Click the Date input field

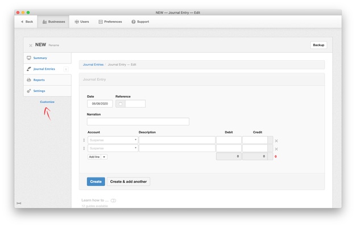(100, 104)
